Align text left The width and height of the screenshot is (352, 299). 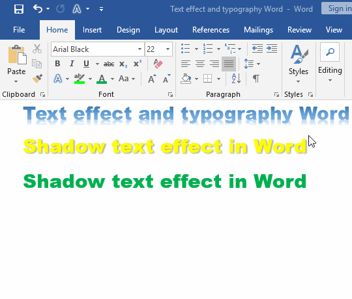tap(186, 64)
